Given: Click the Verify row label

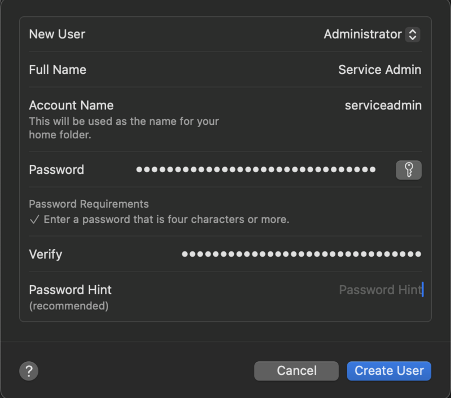Looking at the screenshot, I should point(45,254).
